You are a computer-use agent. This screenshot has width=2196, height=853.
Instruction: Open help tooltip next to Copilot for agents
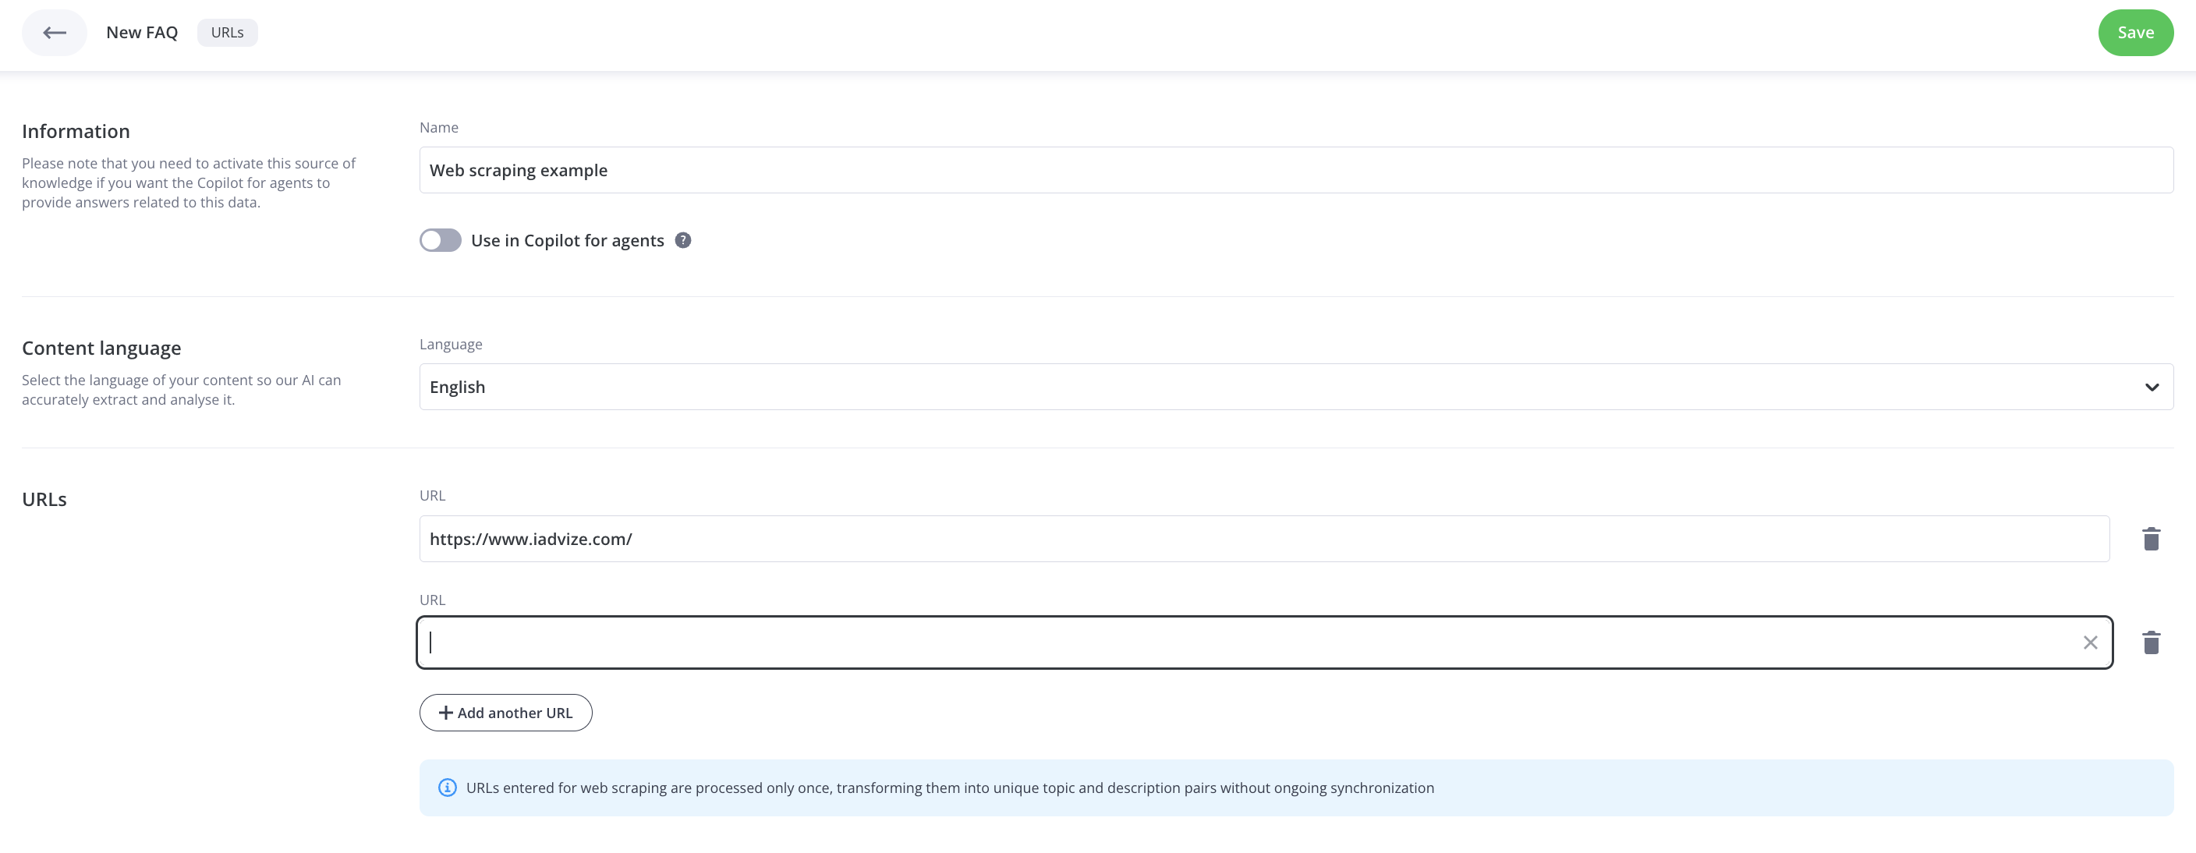pos(683,240)
